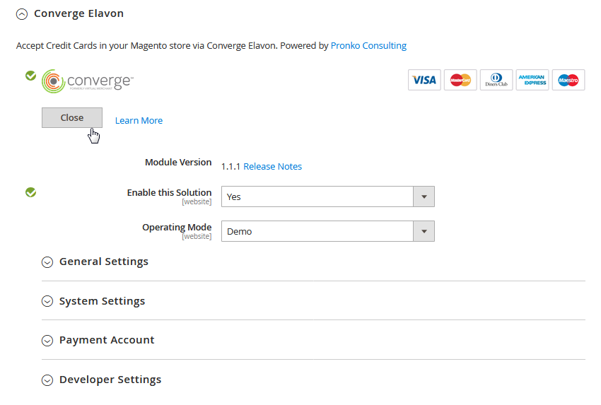Viewport: 601px width, 405px height.
Task: Collapse the Converge Elavon section
Action: 22,13
